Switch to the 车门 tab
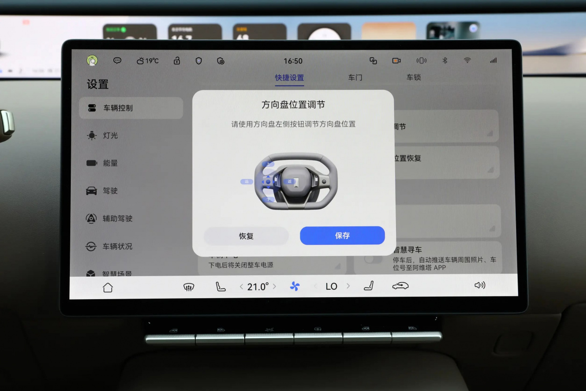Image resolution: width=586 pixels, height=391 pixels. point(355,78)
